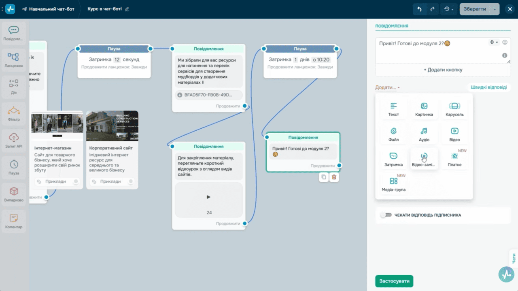Add a Випадково block from the sidebar
Screen dimensions: 518x291
tap(14, 194)
